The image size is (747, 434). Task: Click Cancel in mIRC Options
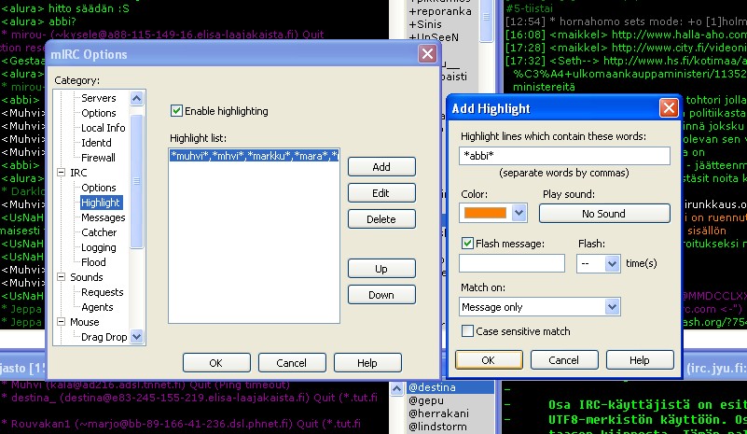click(x=292, y=363)
